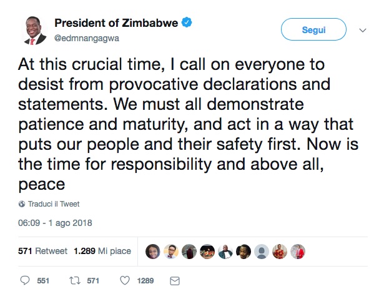Viewport: 389px width, 294px height.
Task: Expand the tweet options chevron
Action: tap(363, 30)
